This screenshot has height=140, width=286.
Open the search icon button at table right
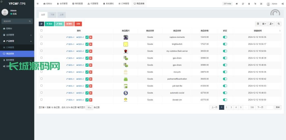tap(279, 24)
